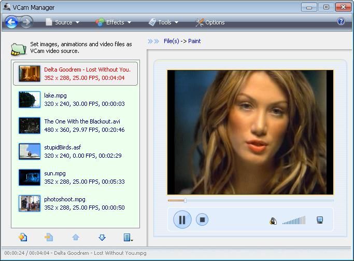
Task: Click the double chevron breadcrumb icon
Action: click(x=153, y=41)
